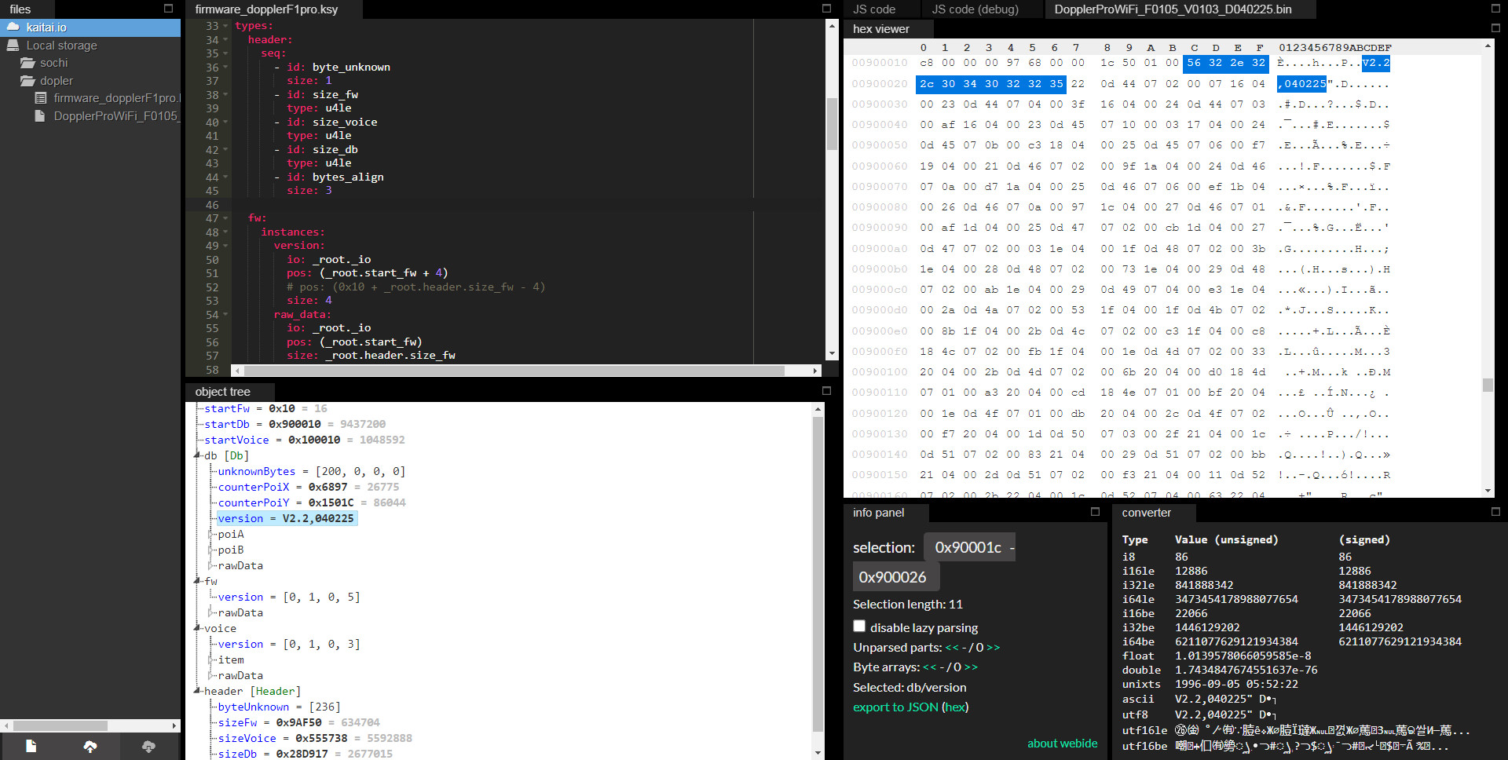Click the export to JSON link
The height and width of the screenshot is (760, 1508).
click(895, 707)
